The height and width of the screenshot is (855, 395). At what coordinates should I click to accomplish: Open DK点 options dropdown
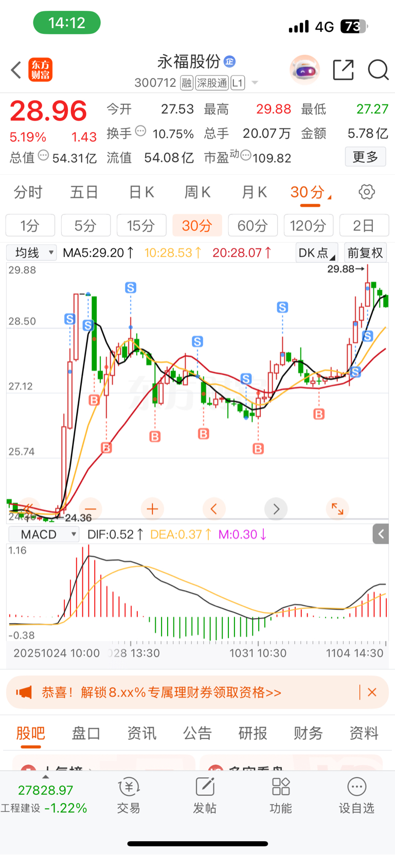(317, 252)
